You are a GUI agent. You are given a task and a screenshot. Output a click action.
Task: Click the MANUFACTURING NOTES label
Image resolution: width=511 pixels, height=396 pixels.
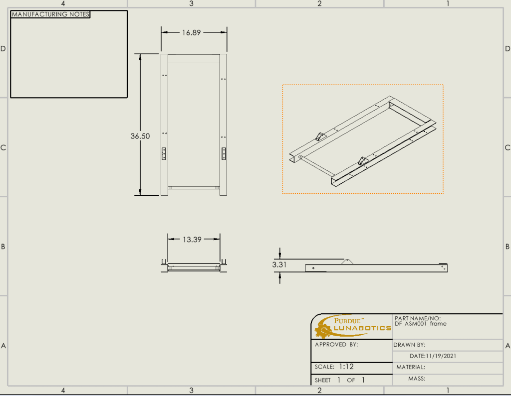(x=50, y=14)
